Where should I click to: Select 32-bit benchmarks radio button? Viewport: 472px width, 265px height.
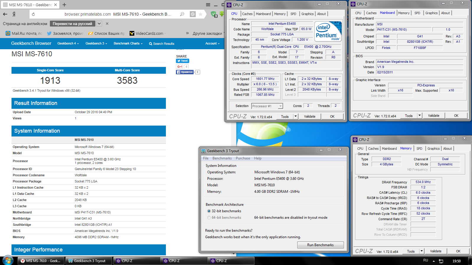pyautogui.click(x=209, y=211)
